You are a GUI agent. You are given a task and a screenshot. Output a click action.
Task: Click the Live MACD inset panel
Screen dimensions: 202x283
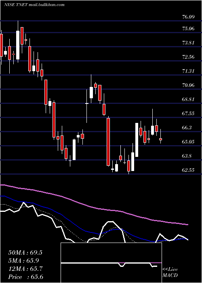111,263
